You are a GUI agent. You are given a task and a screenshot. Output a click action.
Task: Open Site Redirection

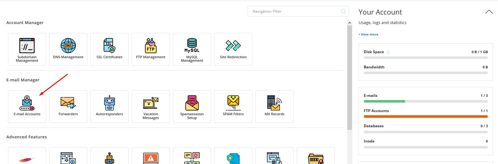click(233, 49)
